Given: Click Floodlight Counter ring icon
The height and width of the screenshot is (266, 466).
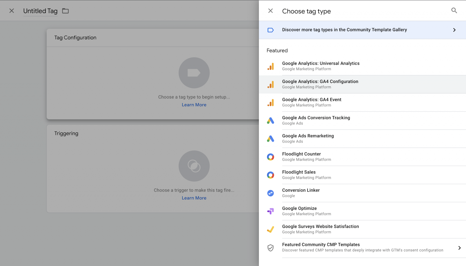Looking at the screenshot, I should [x=271, y=157].
